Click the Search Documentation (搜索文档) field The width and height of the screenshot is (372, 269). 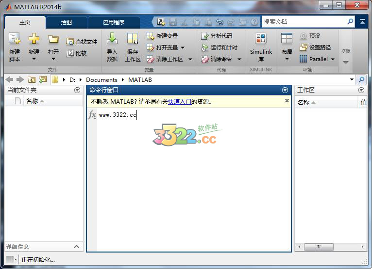304,22
